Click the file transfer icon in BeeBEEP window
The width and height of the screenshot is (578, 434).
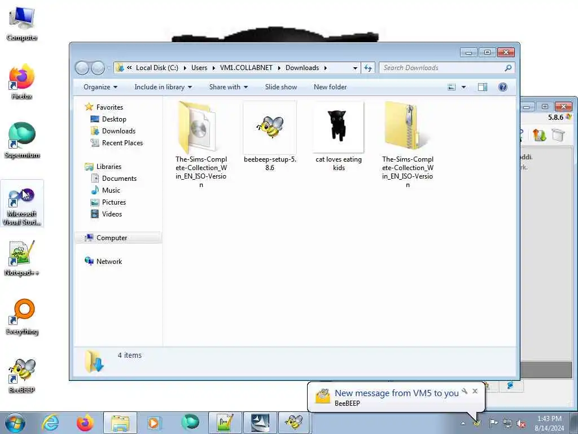coord(539,135)
